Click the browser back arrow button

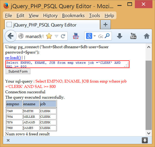coord(10,36)
